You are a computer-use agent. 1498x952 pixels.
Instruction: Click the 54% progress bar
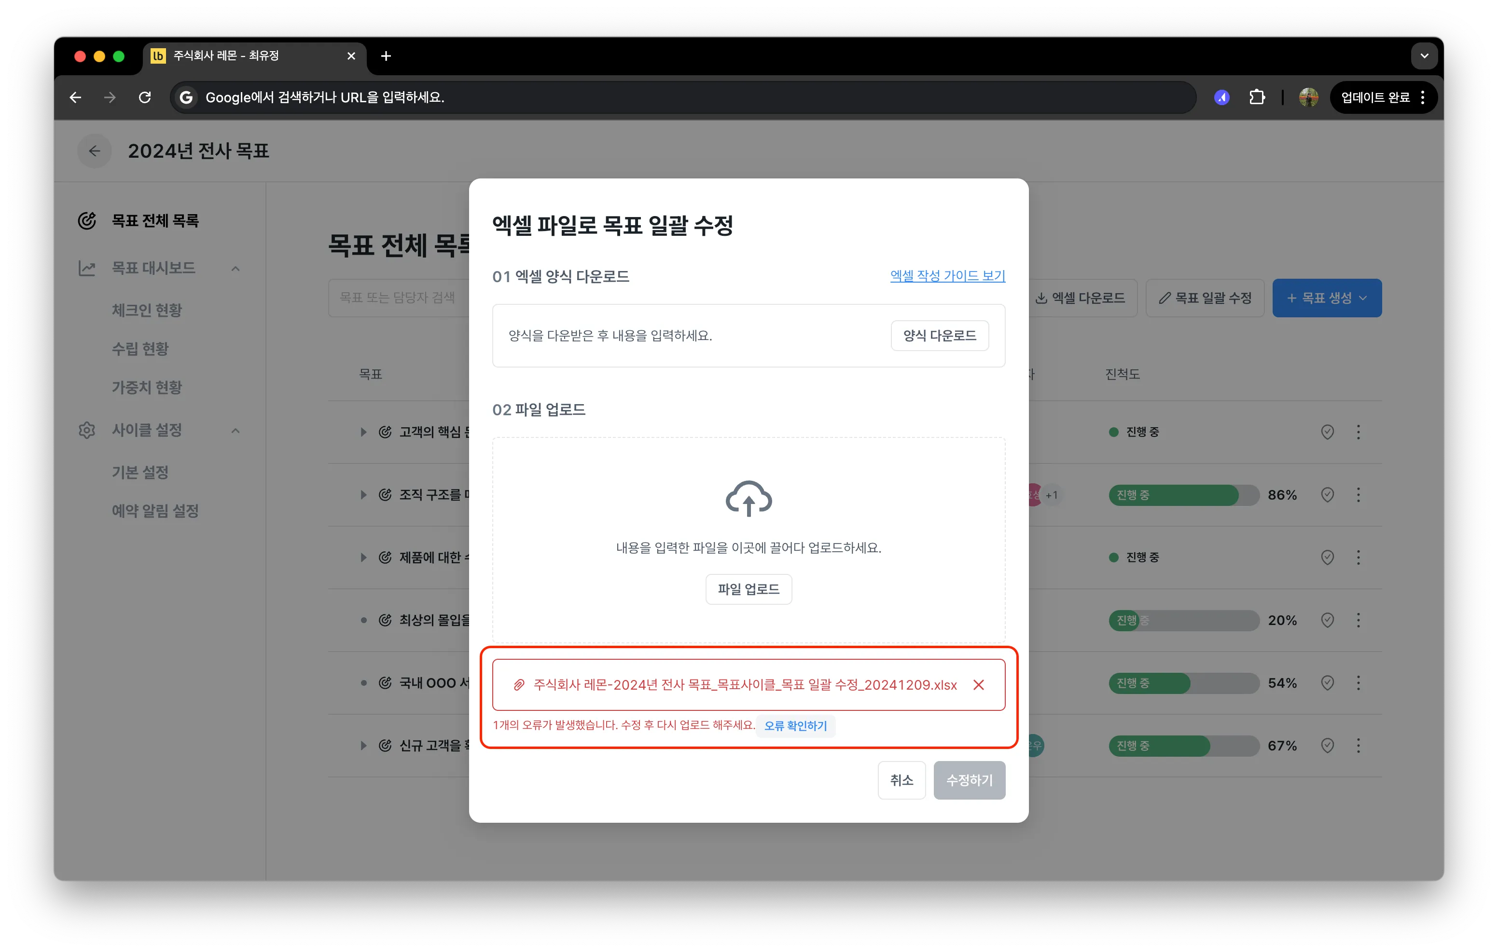pyautogui.click(x=1183, y=683)
